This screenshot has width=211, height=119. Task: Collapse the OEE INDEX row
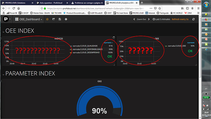[x=3, y=32]
